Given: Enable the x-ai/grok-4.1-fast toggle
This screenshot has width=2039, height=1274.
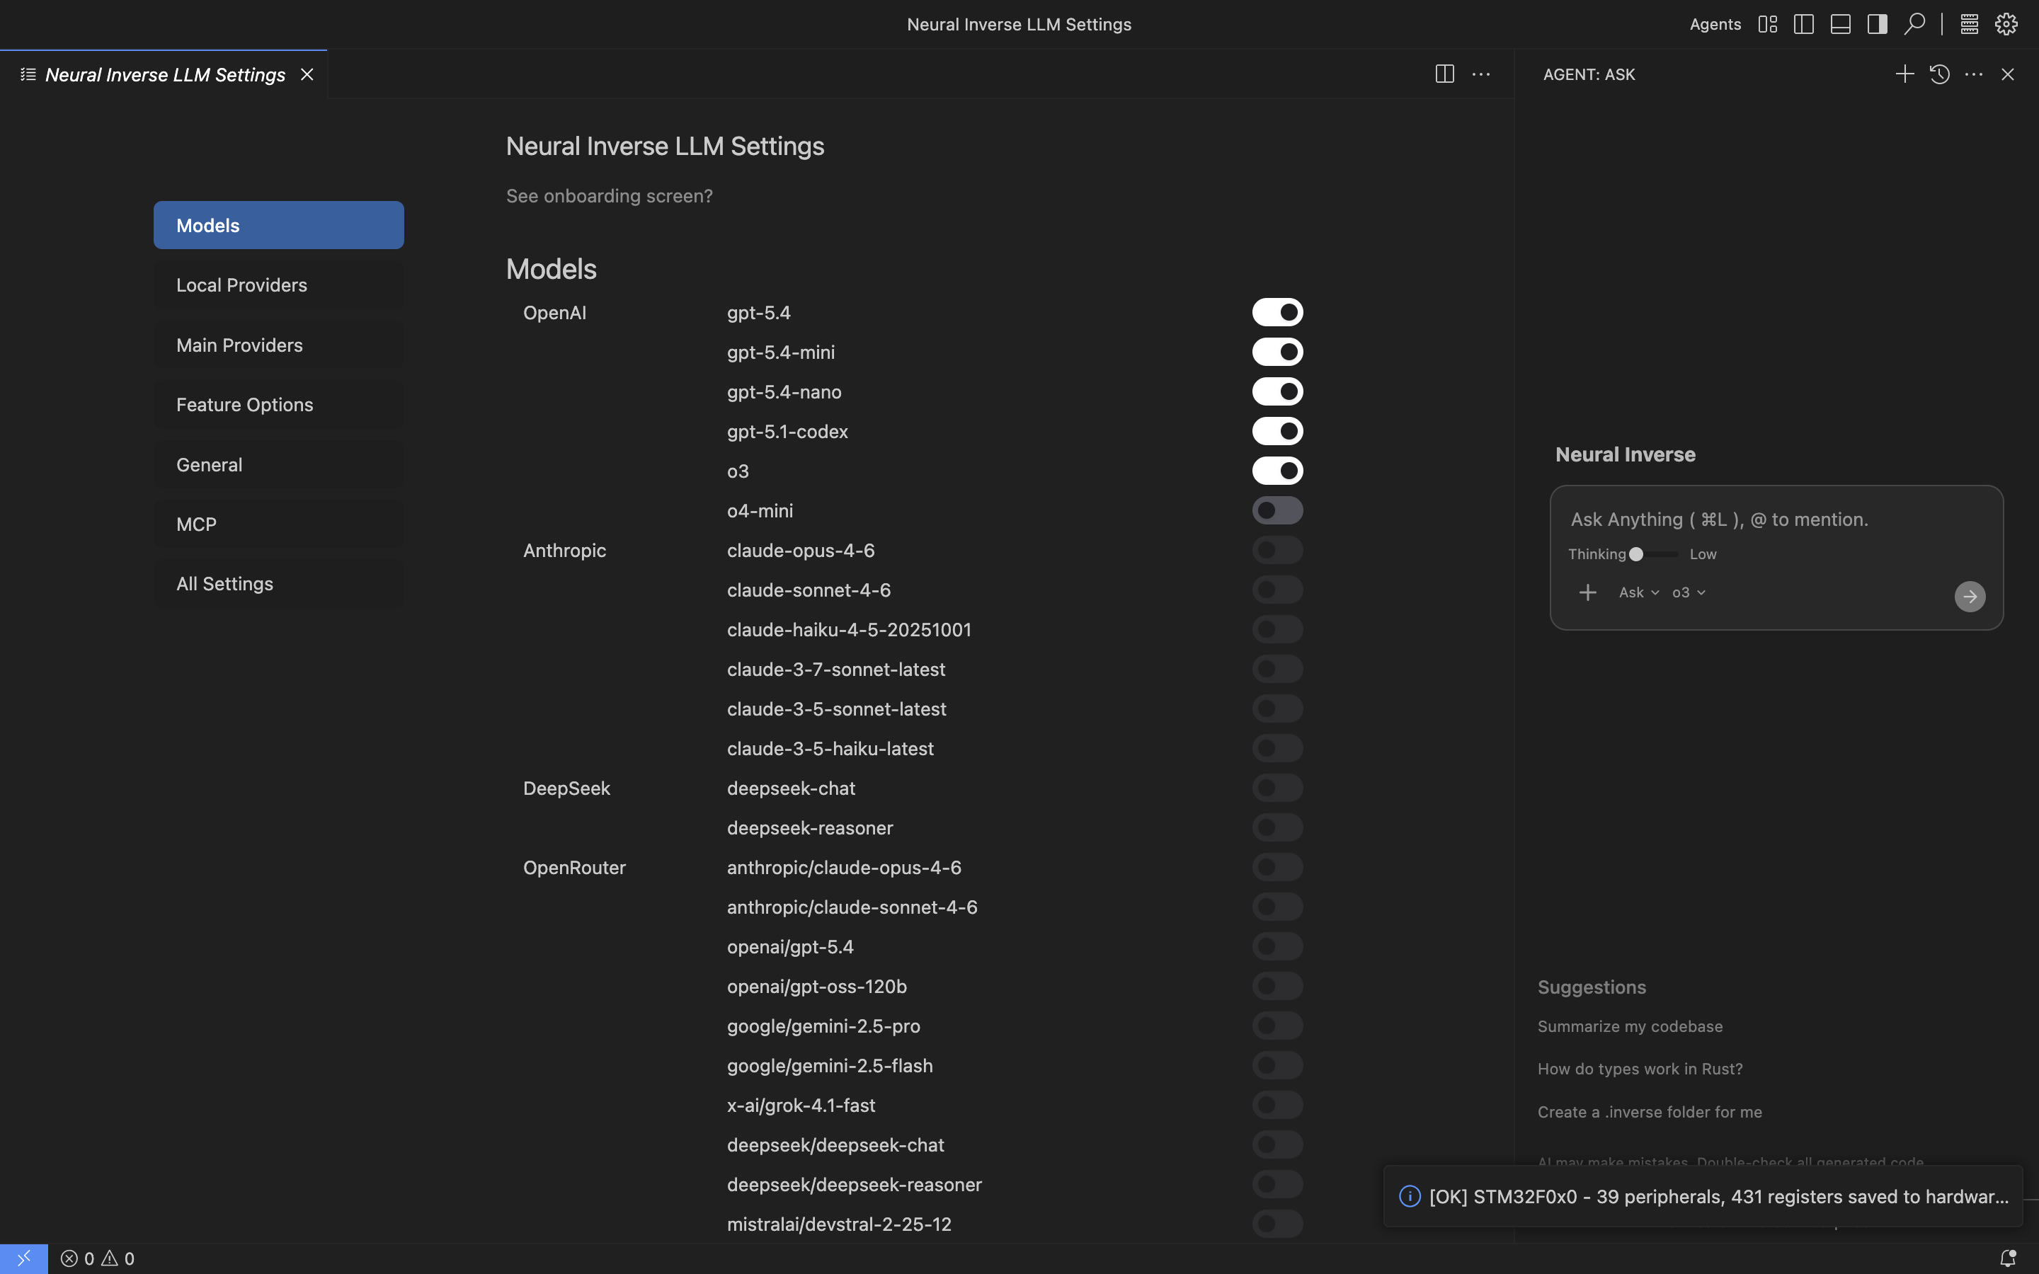Looking at the screenshot, I should (x=1277, y=1105).
